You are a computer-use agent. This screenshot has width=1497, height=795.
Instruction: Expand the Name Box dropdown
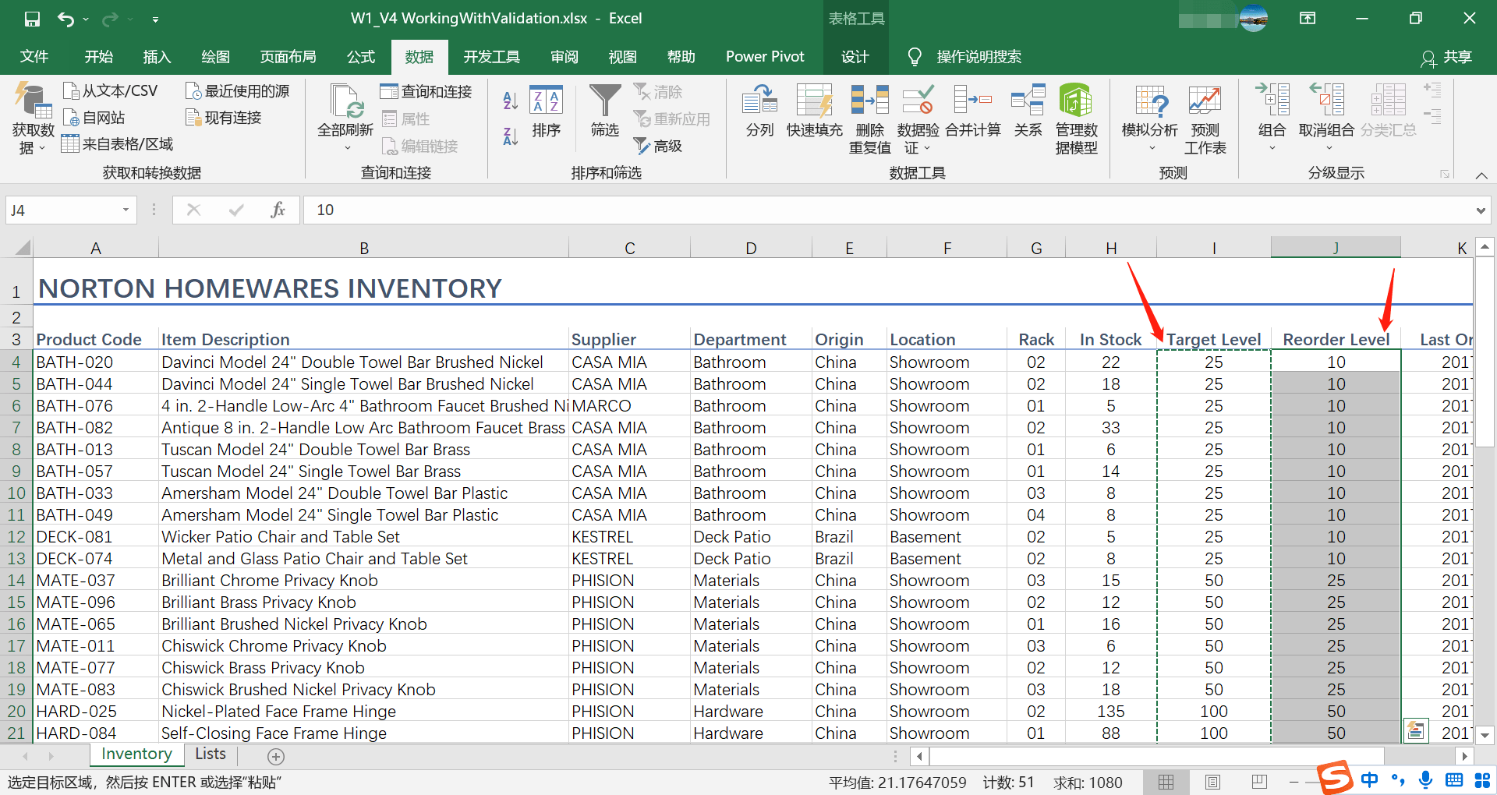tap(126, 210)
